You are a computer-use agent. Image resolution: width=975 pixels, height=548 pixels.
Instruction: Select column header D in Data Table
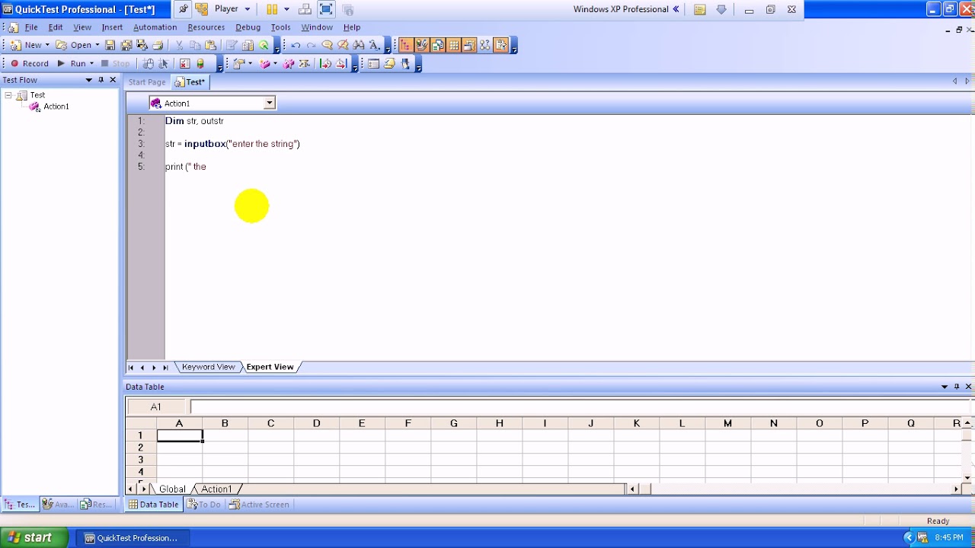316,423
